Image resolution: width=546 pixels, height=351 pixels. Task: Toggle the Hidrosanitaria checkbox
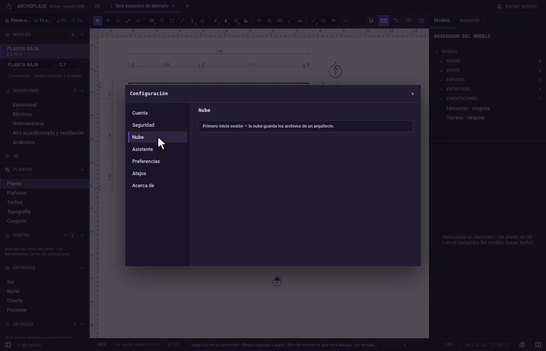point(7,124)
